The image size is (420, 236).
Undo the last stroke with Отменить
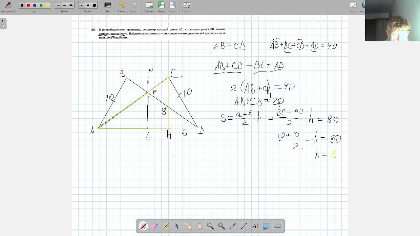pos(122,7)
